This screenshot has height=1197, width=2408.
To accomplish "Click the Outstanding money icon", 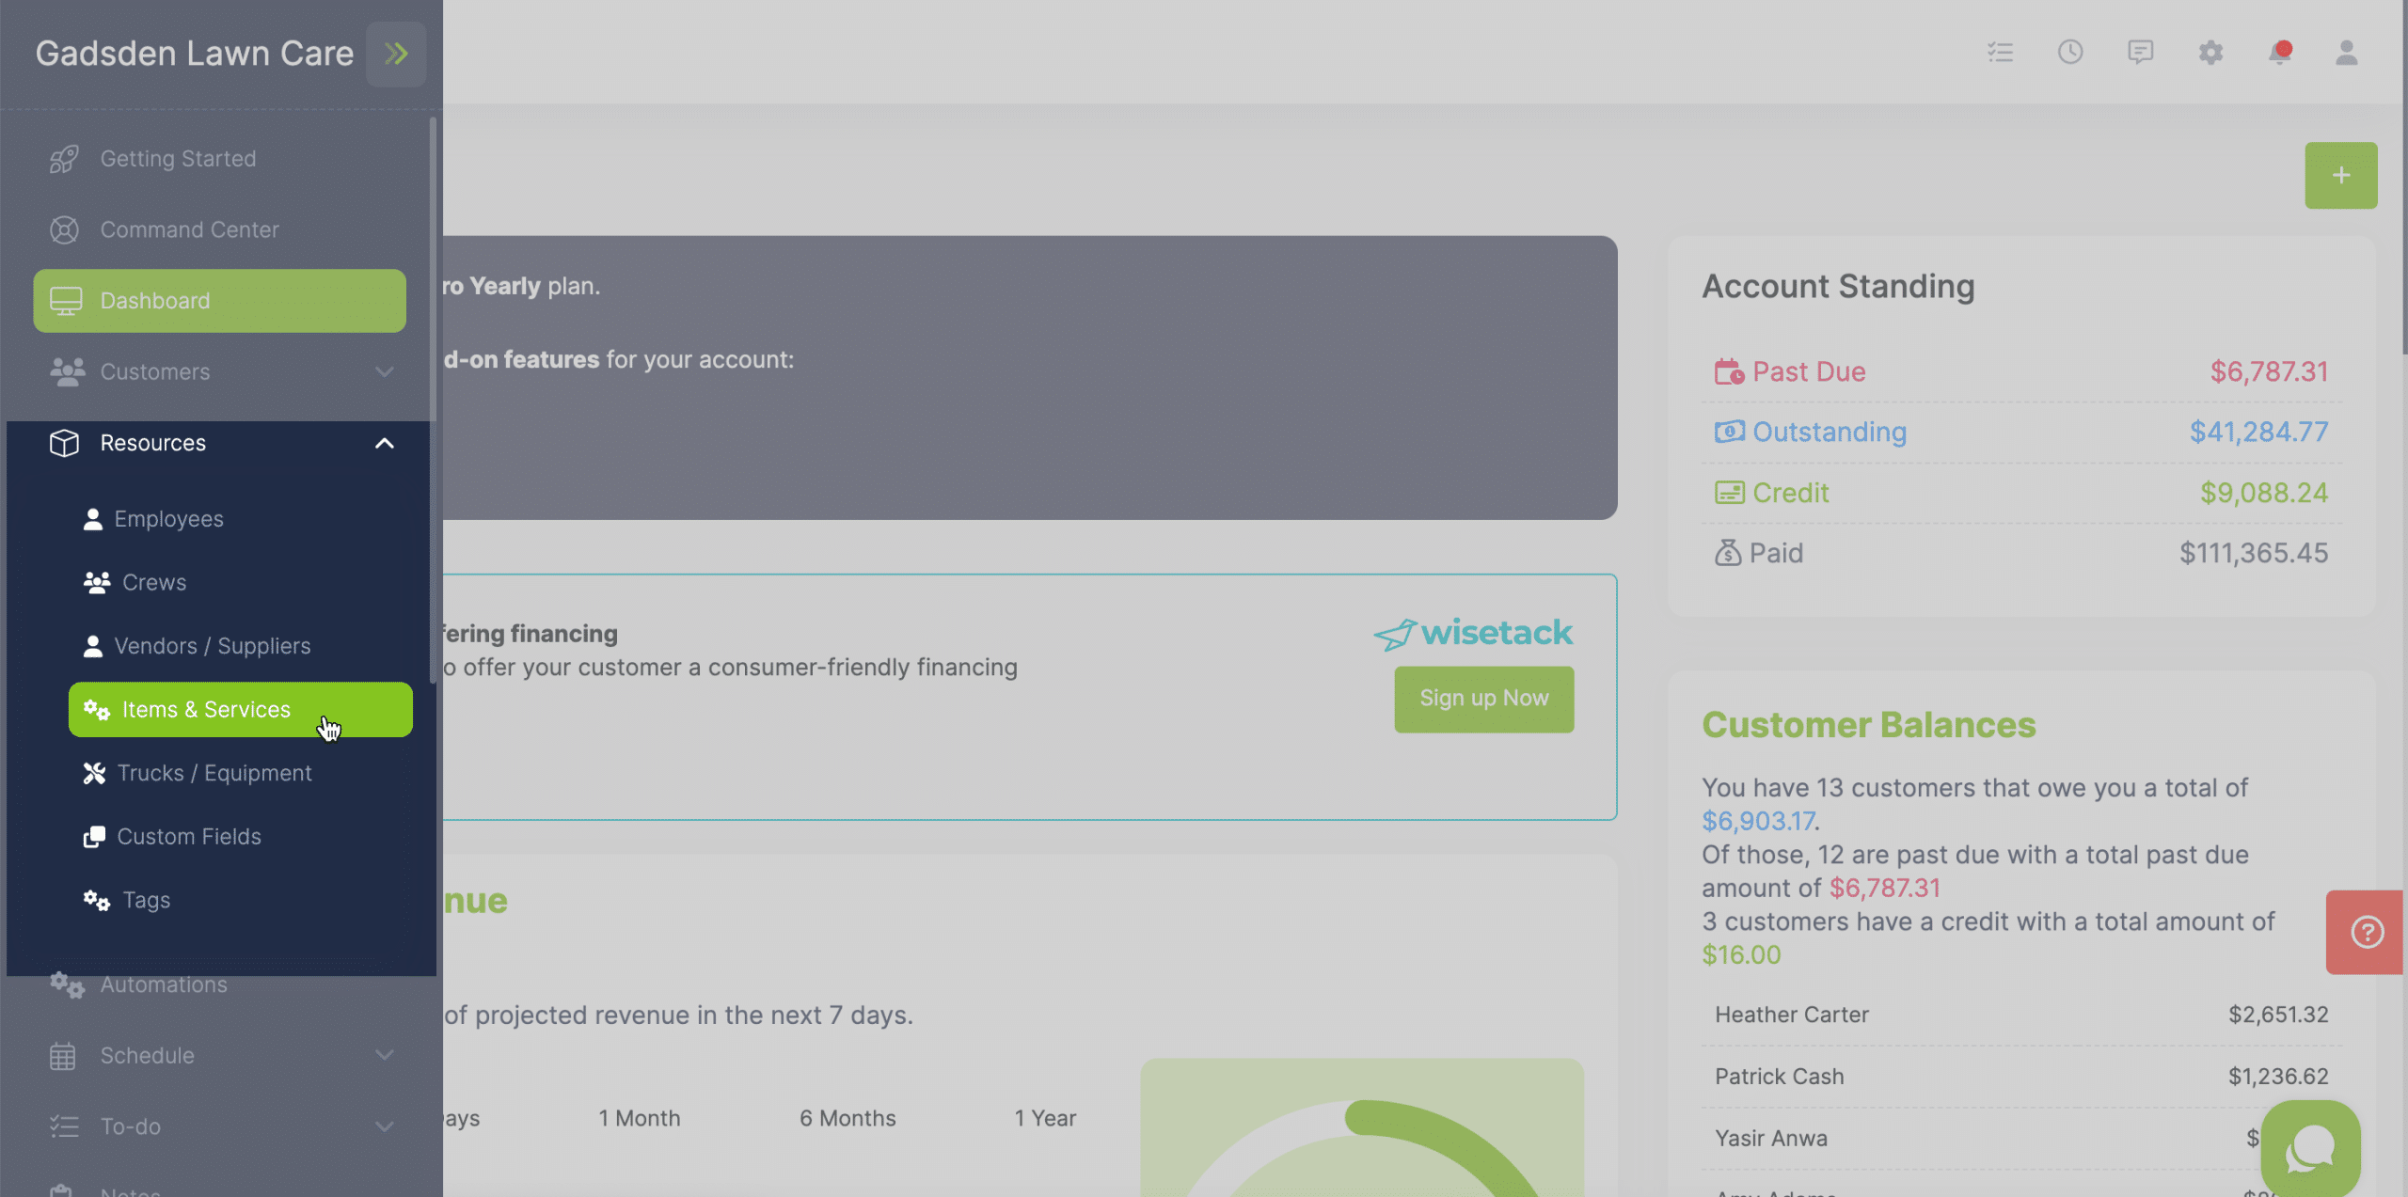I will pos(1729,432).
